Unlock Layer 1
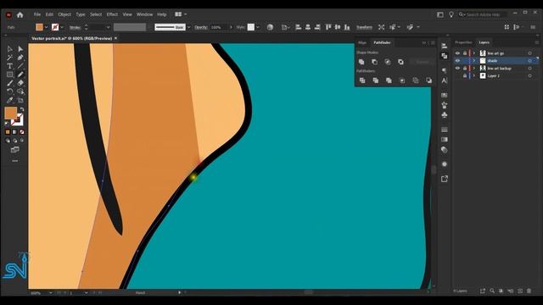The width and height of the screenshot is (543, 305). coord(465,76)
